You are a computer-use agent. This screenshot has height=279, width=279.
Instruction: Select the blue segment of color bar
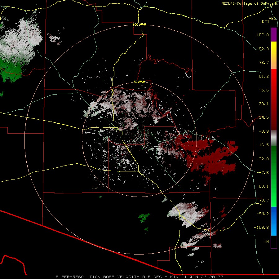point(274,221)
